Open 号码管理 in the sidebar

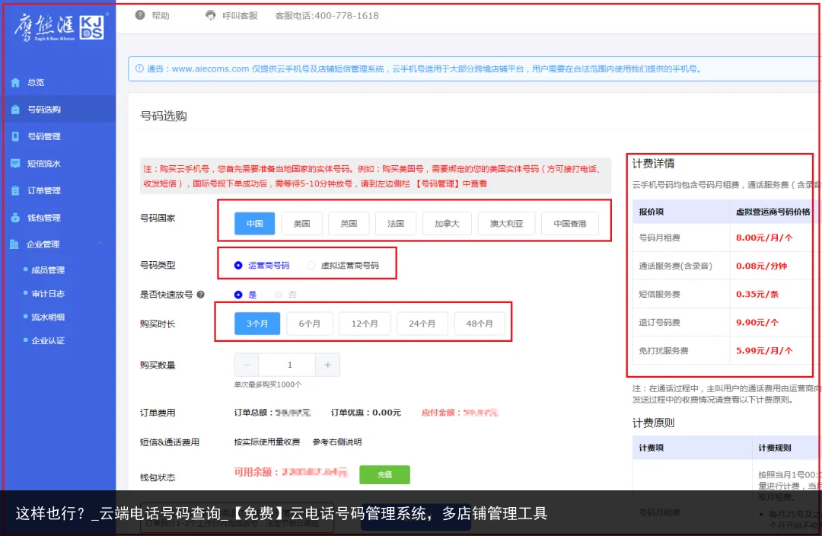[58, 136]
